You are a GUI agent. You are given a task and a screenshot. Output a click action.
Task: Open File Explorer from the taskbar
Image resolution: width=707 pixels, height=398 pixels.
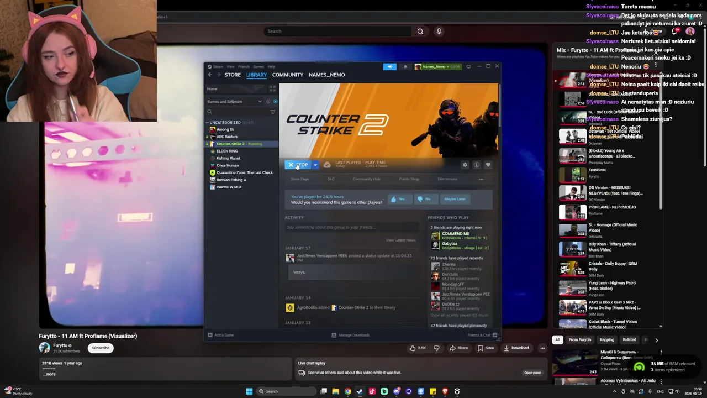pos(335,391)
